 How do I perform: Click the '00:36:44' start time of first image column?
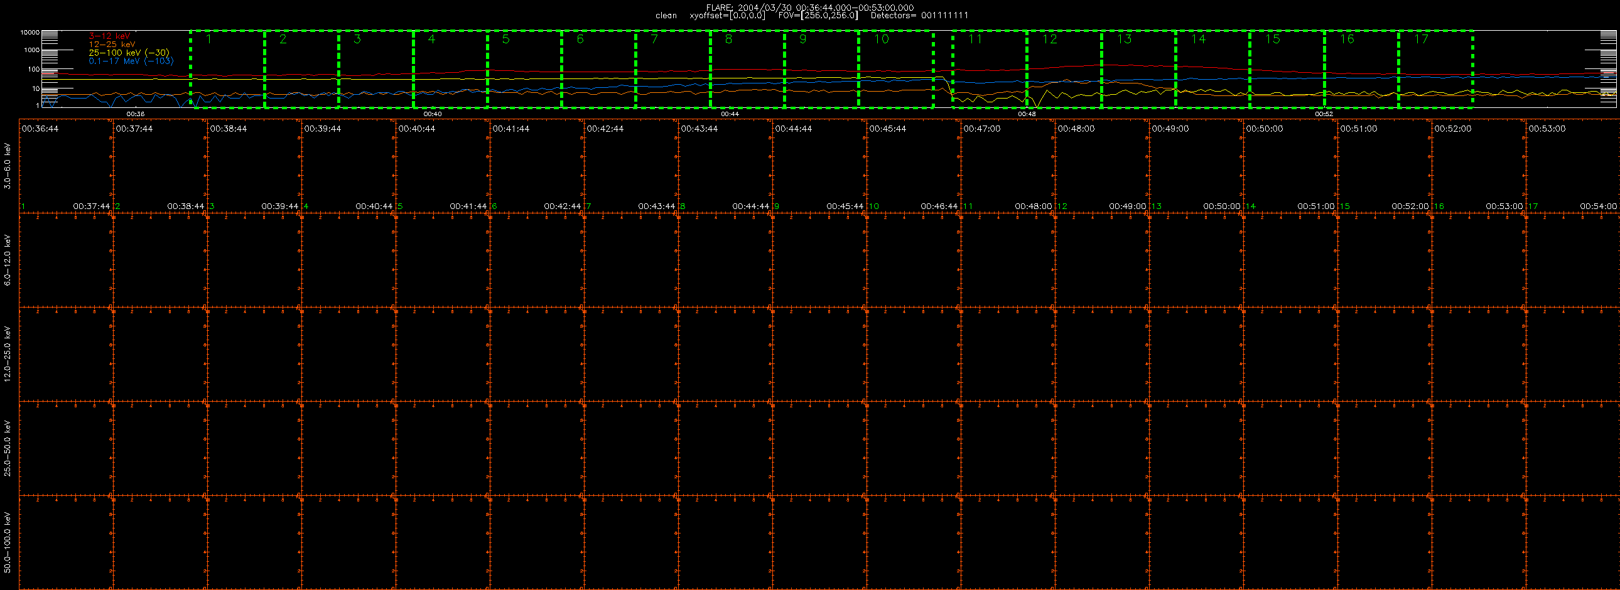[x=40, y=129]
